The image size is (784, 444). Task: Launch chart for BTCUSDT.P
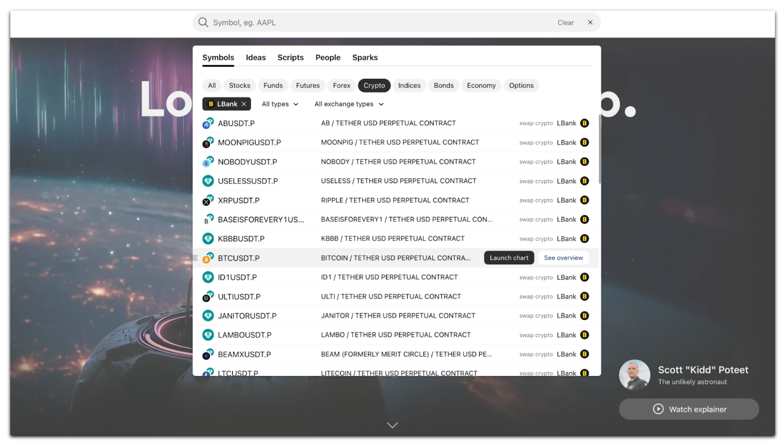[x=509, y=258]
